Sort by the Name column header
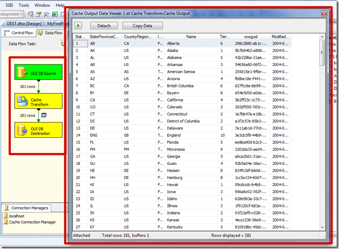Image resolution: width=339 pixels, height=249 pixels. 191,37
